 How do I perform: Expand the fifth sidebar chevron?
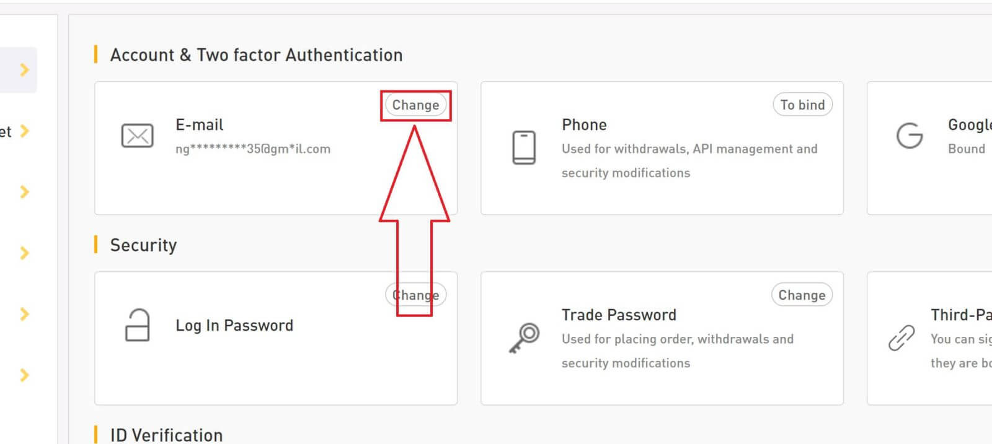click(x=24, y=314)
